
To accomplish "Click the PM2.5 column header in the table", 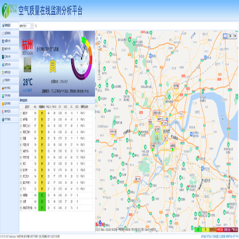I will pos(49,107).
